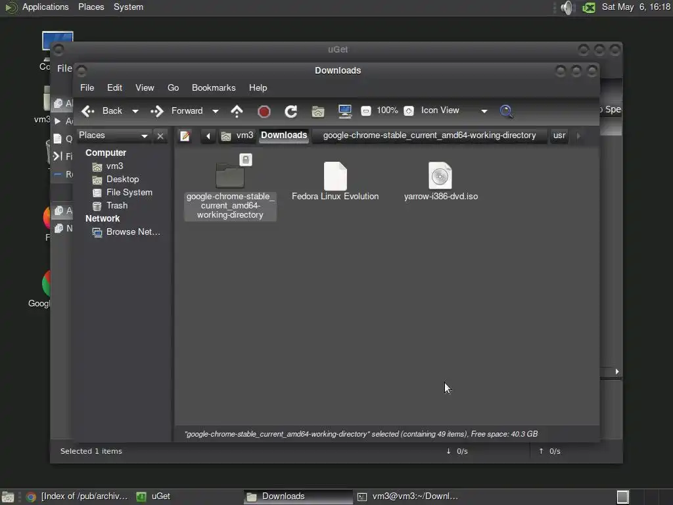Reload the current folder
This screenshot has width=673, height=505.
coord(291,112)
